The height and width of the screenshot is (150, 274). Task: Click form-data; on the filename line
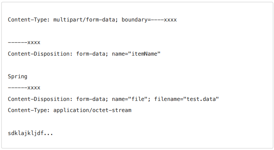tap(92, 99)
